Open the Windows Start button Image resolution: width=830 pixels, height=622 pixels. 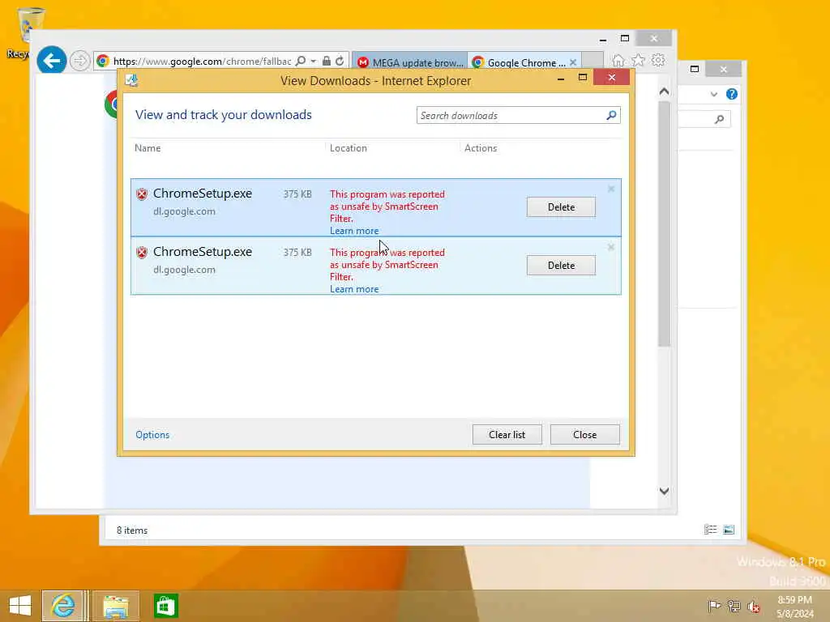(19, 606)
